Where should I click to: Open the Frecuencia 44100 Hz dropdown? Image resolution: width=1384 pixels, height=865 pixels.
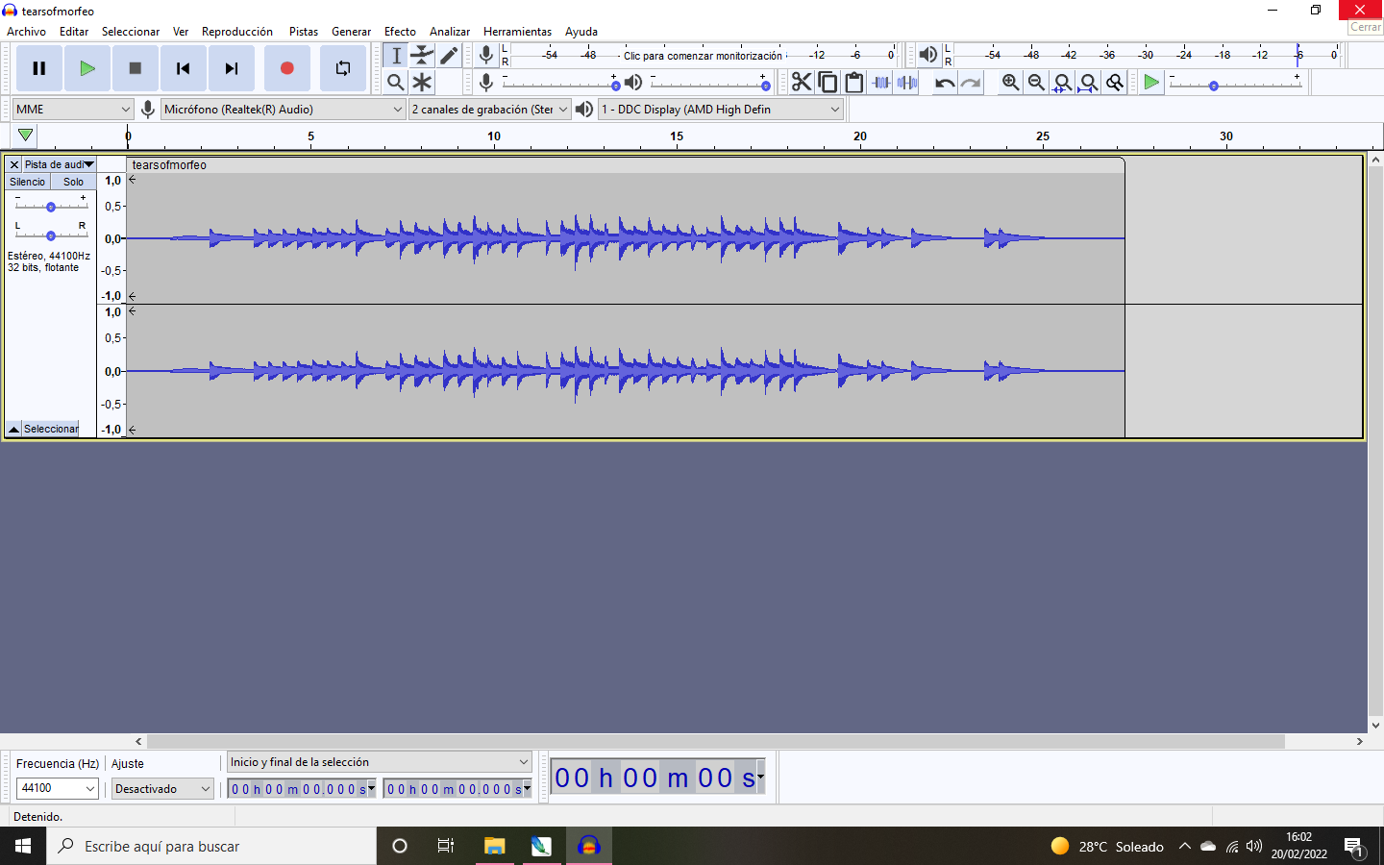58,788
